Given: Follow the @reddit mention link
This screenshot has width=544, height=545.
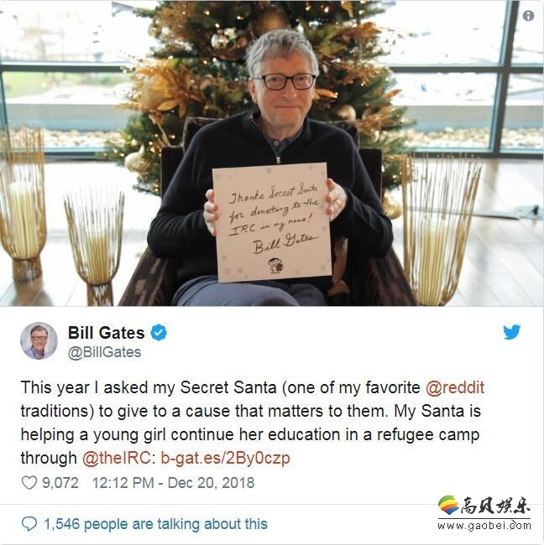Looking at the screenshot, I should (455, 387).
